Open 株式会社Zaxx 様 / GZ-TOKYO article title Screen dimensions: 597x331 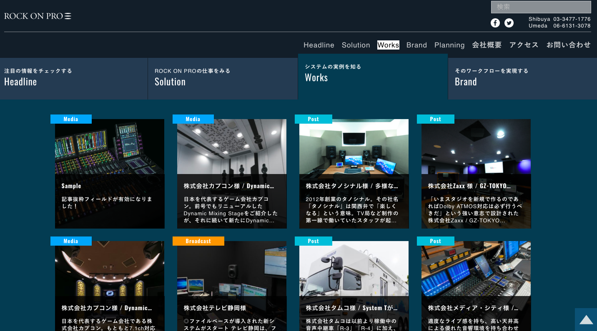tap(469, 186)
